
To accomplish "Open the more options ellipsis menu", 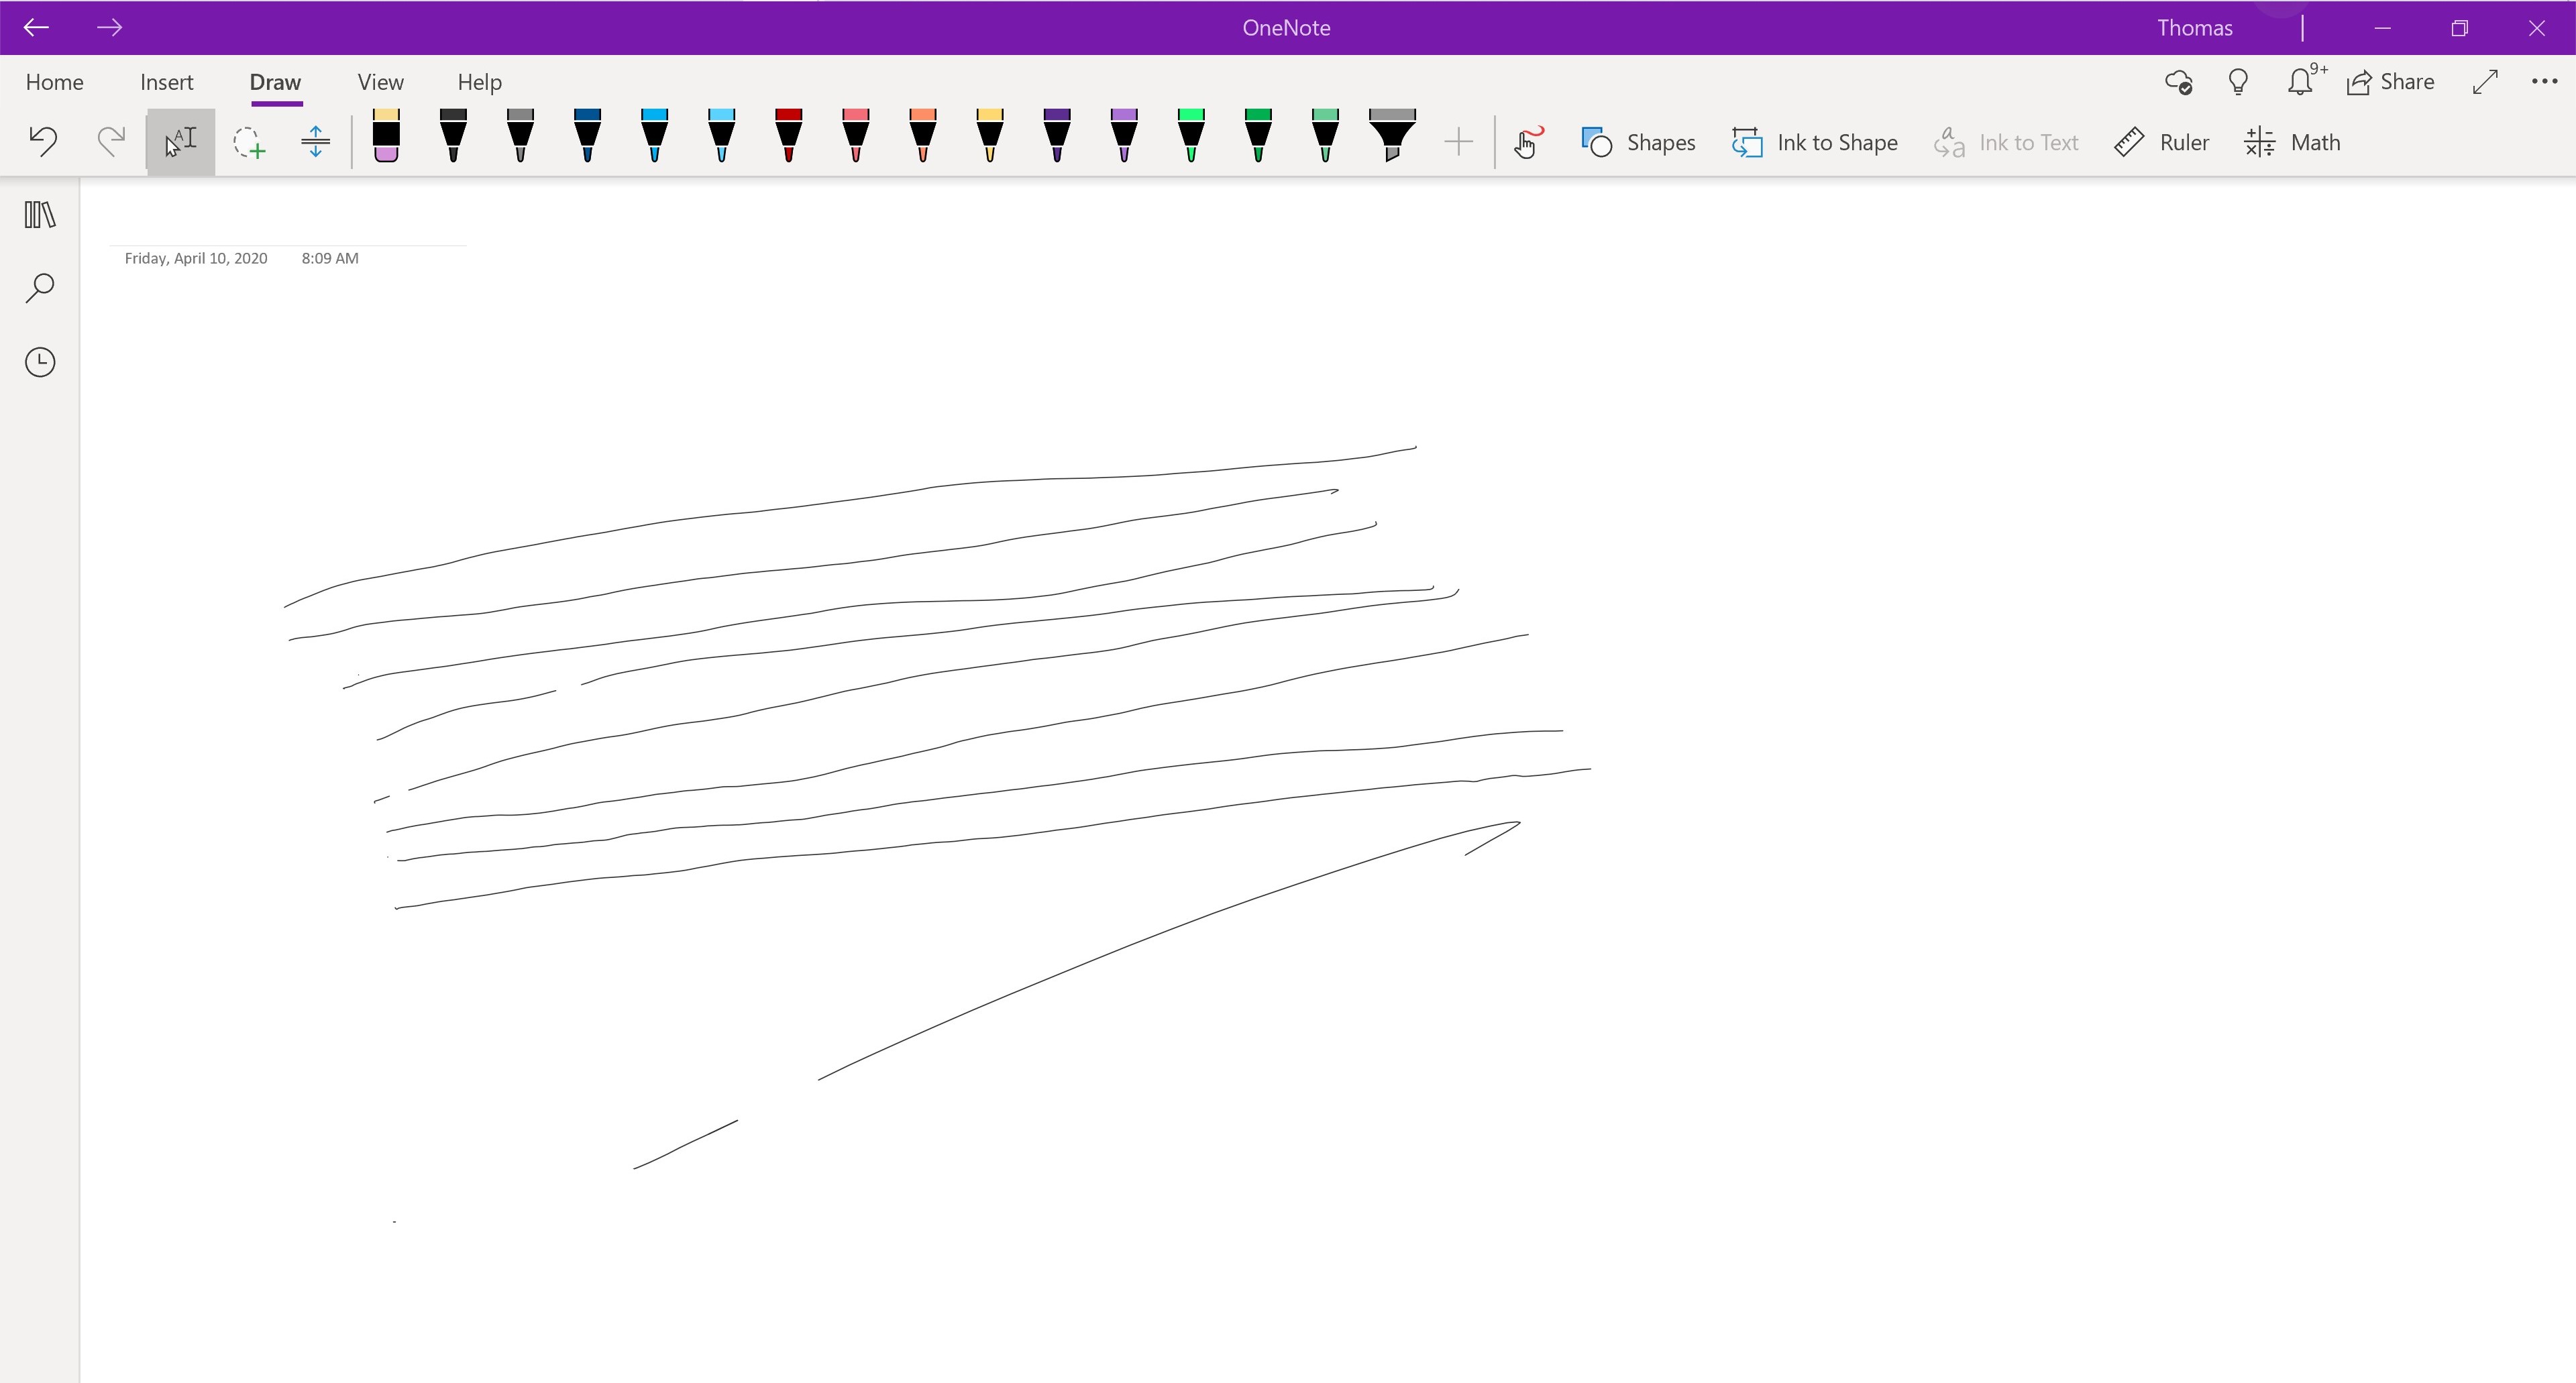I will coord(2543,82).
